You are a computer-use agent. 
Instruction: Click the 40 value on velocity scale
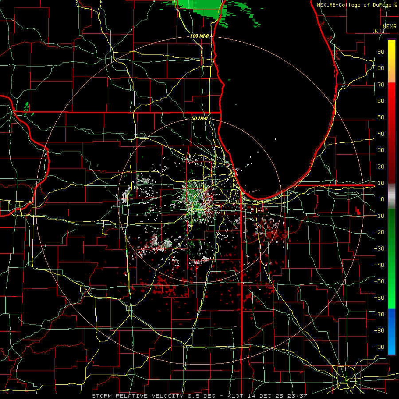[381, 133]
